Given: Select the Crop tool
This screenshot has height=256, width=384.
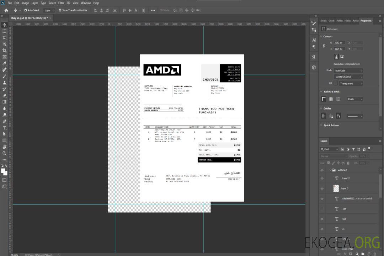Looking at the screenshot, I should pyautogui.click(x=4, y=50).
